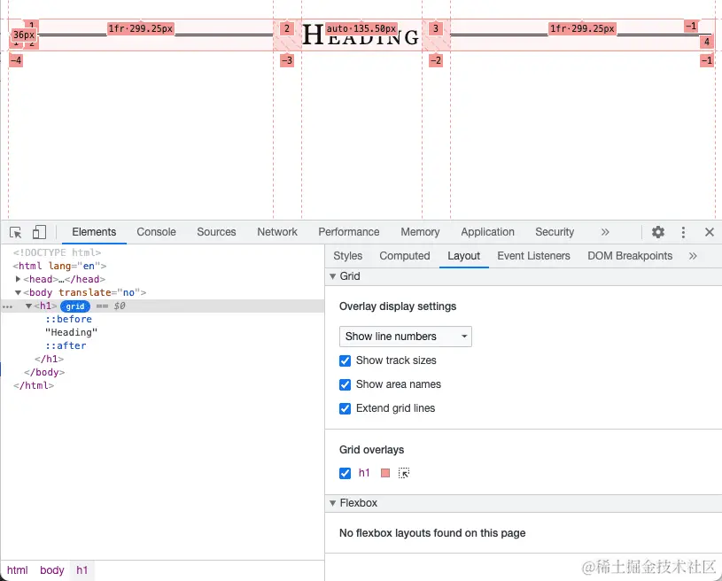Viewport: 722px width, 581px height.
Task: Open the row actions ellipsis beside h1
Action: (x=7, y=306)
